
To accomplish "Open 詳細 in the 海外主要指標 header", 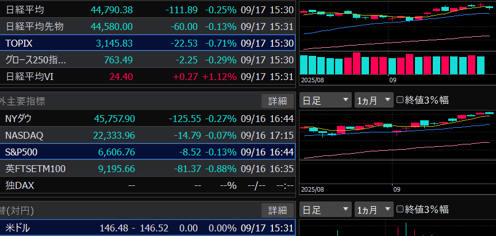I will pyautogui.click(x=277, y=101).
